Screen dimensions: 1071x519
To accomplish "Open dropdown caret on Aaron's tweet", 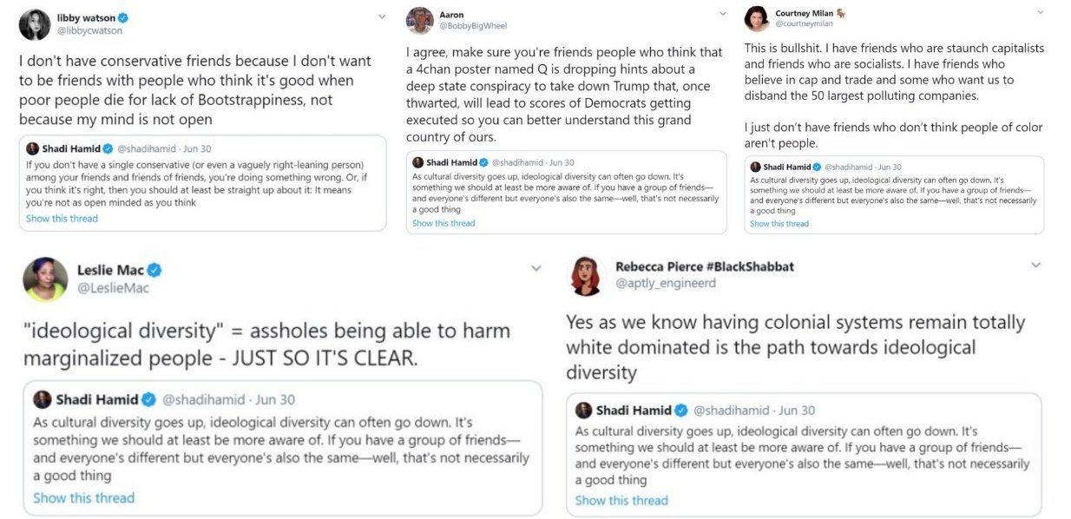I will pyautogui.click(x=723, y=14).
